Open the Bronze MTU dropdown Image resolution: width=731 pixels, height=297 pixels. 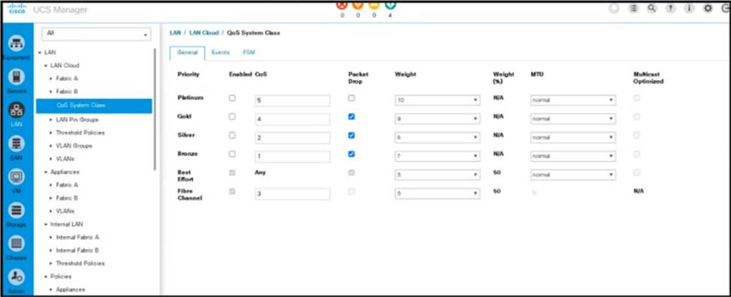[573, 157]
